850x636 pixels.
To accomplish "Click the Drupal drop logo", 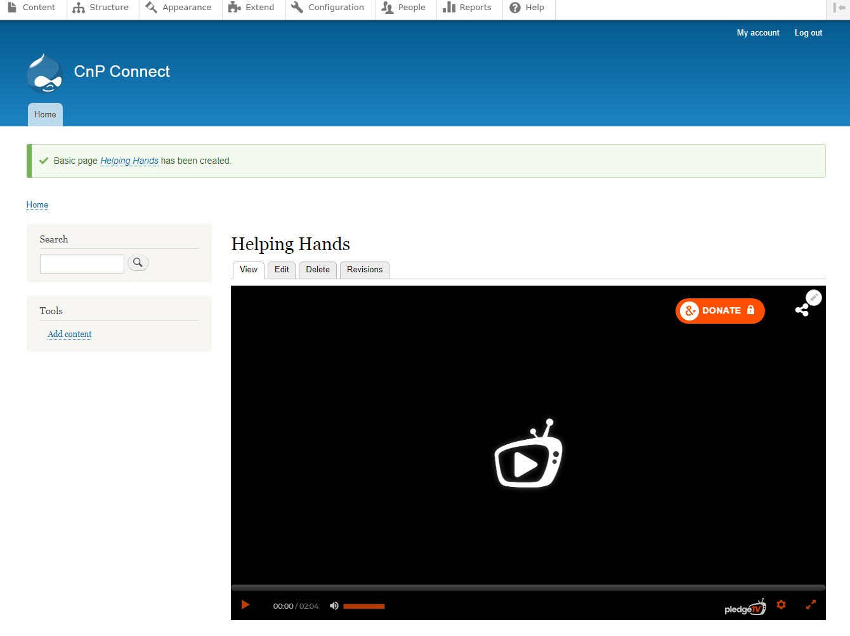I will pyautogui.click(x=45, y=73).
